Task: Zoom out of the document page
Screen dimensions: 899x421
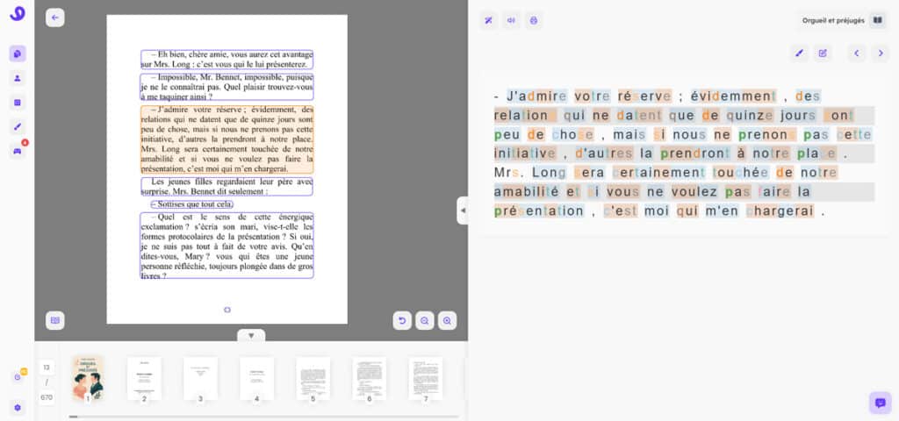Action: point(425,321)
